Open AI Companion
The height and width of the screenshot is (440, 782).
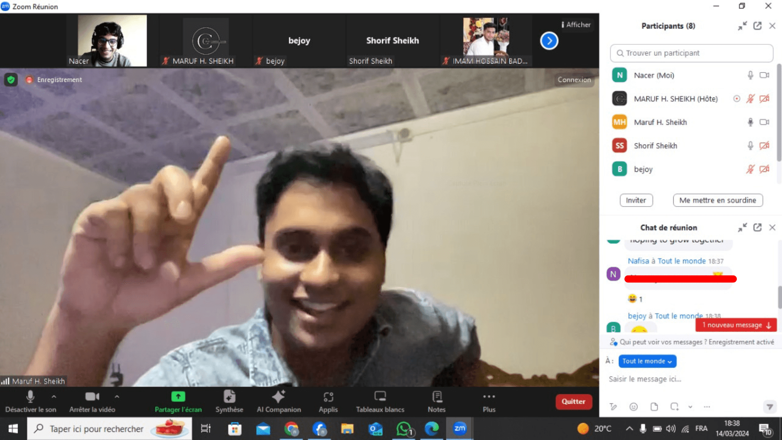click(279, 401)
